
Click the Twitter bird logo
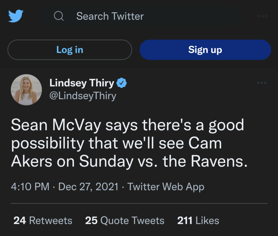point(16,16)
